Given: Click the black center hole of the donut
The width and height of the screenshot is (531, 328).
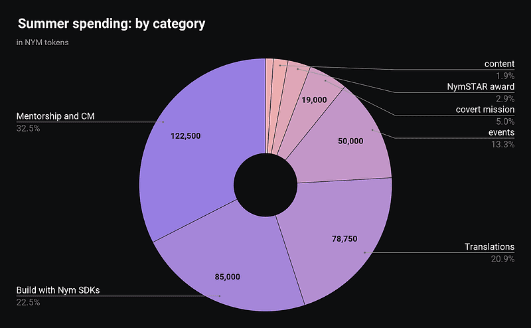Looking at the screenshot, I should tap(265, 184).
